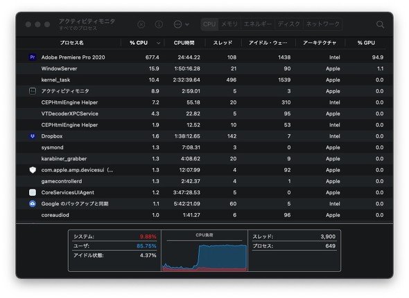Select the WindowServer process row
The width and height of the screenshot is (409, 298).
pyautogui.click(x=204, y=68)
